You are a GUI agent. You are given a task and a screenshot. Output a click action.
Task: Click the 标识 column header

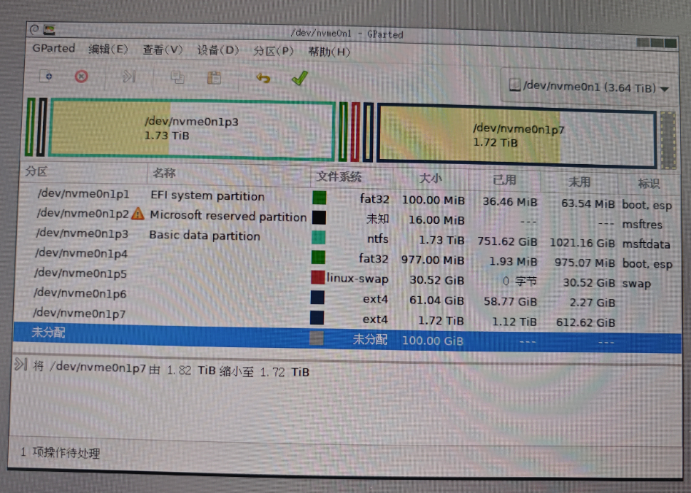tap(649, 183)
